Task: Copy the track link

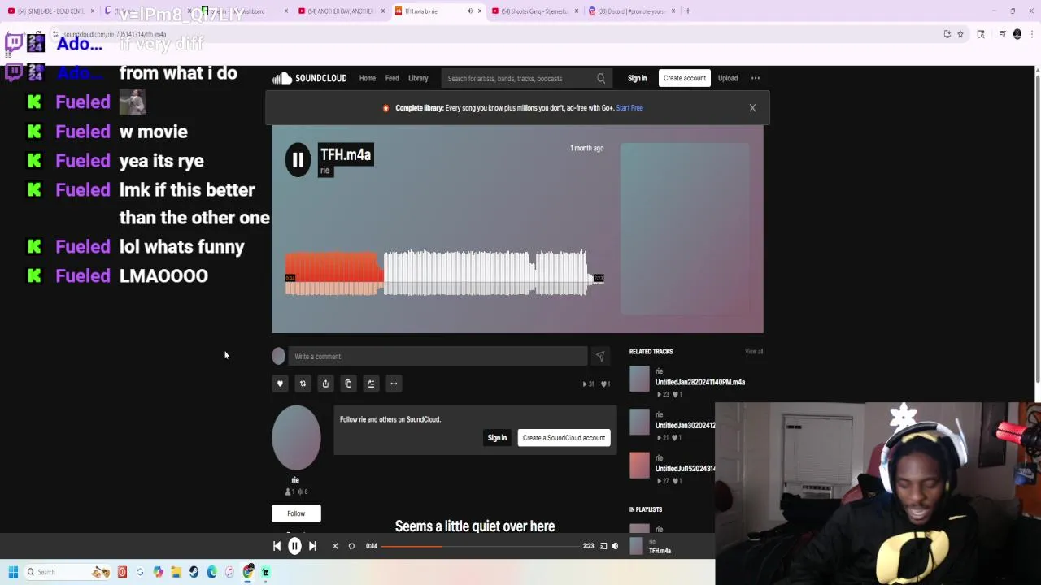Action: click(348, 383)
